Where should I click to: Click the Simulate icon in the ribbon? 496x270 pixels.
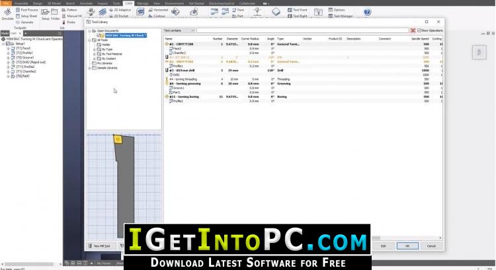coord(7,13)
